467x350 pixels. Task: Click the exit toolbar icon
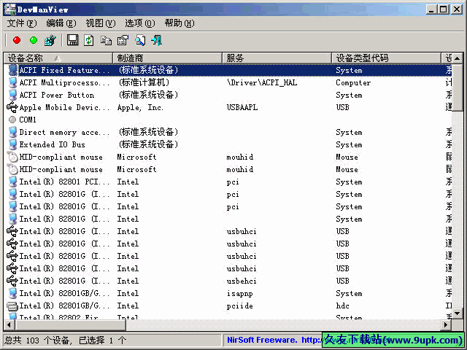tap(156, 40)
